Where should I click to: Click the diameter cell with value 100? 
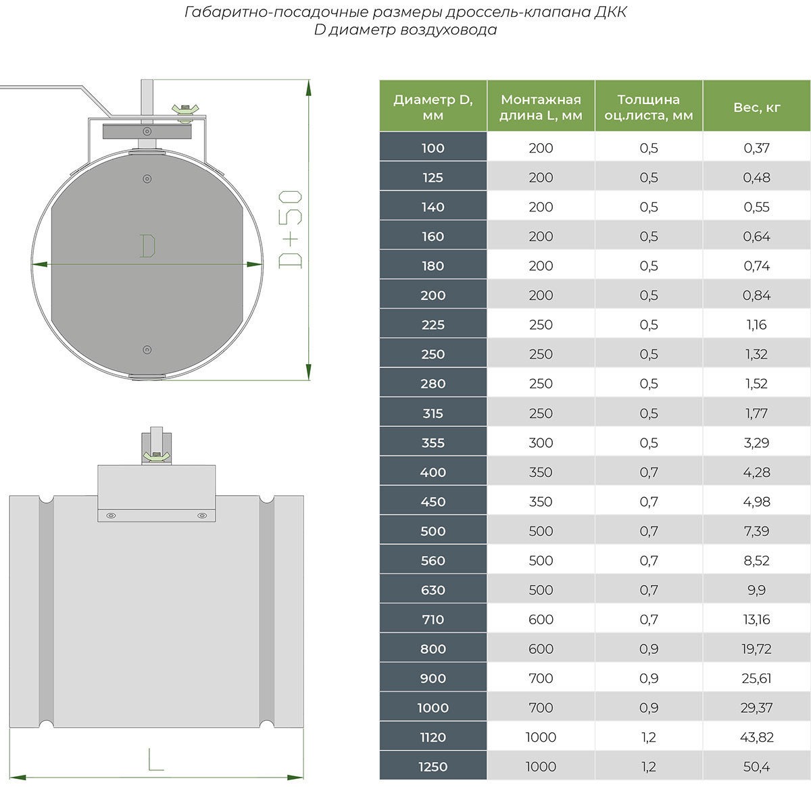click(433, 148)
